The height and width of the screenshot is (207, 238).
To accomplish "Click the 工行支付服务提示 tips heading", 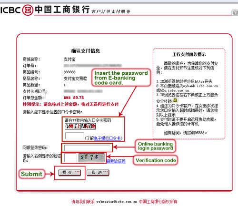I will pyautogui.click(x=189, y=55).
